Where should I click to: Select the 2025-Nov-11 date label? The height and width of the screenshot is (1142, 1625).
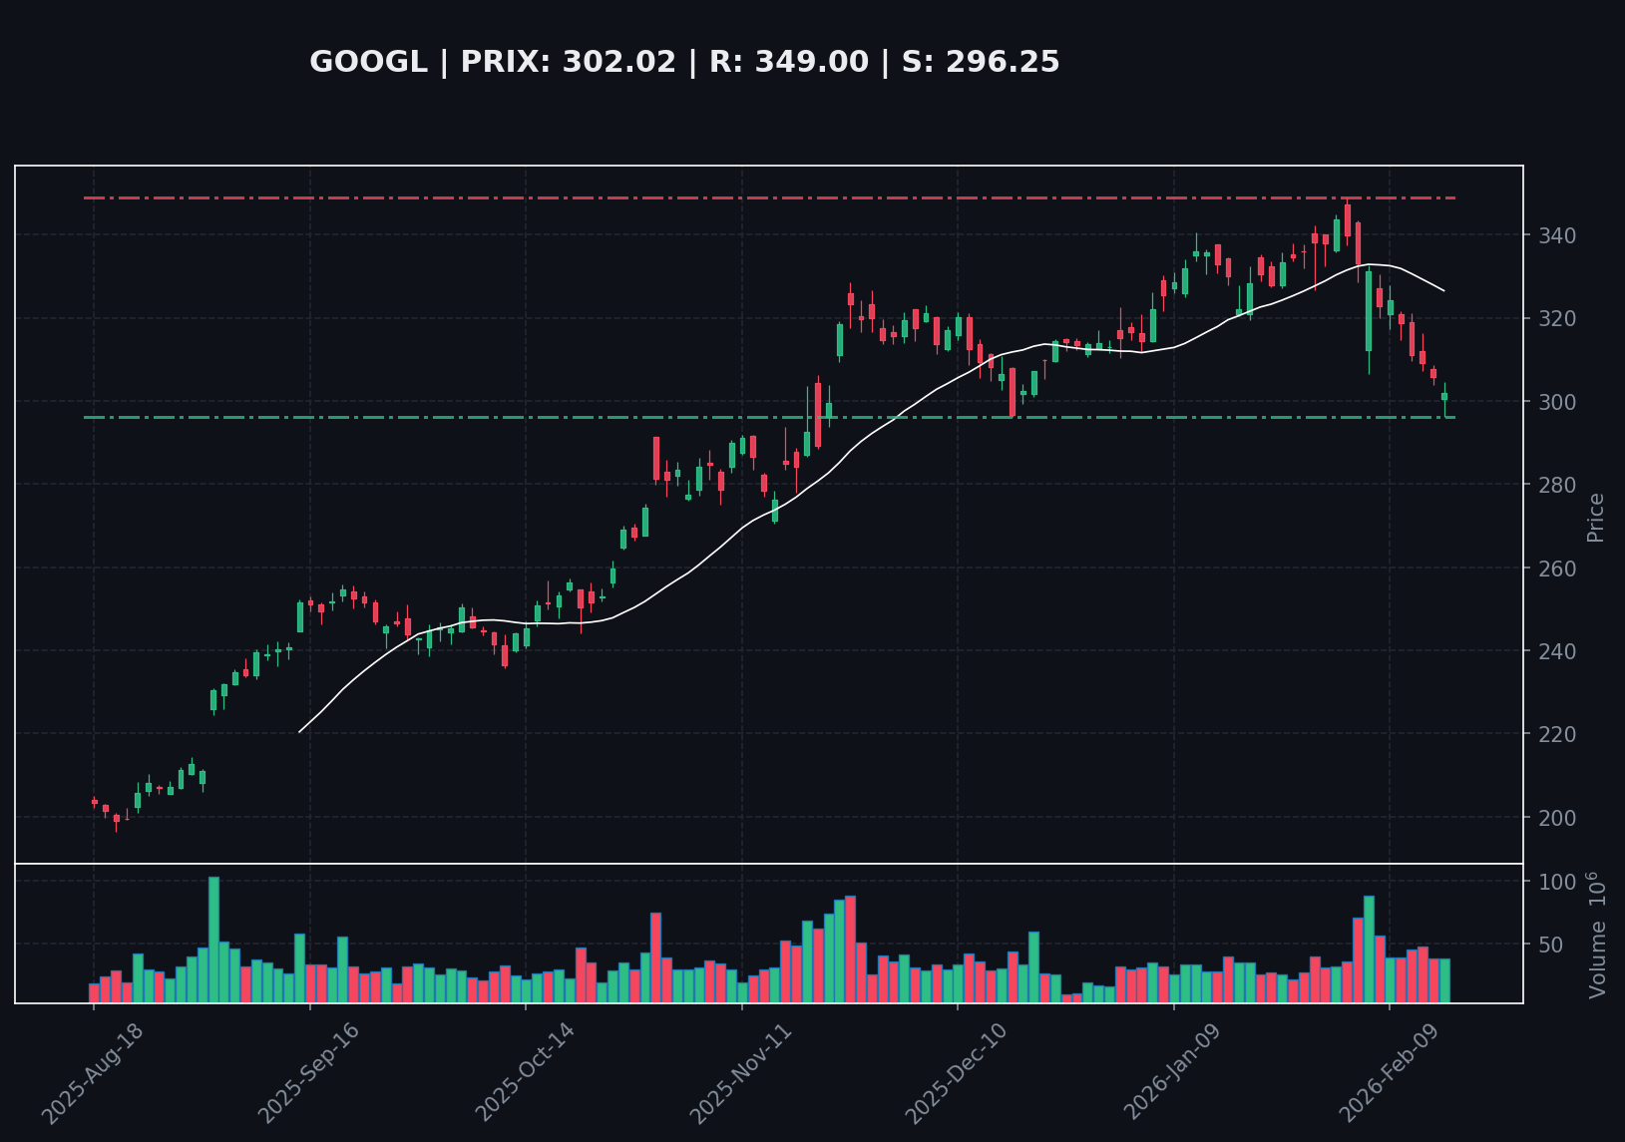(x=741, y=1072)
